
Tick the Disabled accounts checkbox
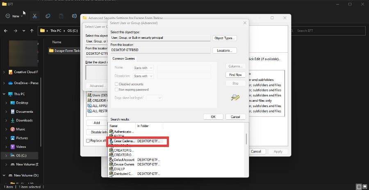pyautogui.click(x=116, y=84)
